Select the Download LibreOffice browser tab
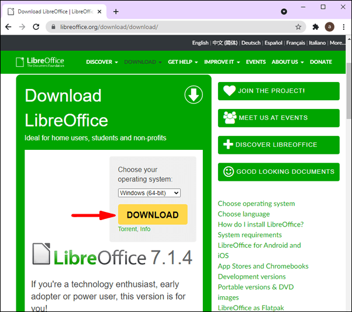The height and width of the screenshot is (312, 352). [54, 12]
